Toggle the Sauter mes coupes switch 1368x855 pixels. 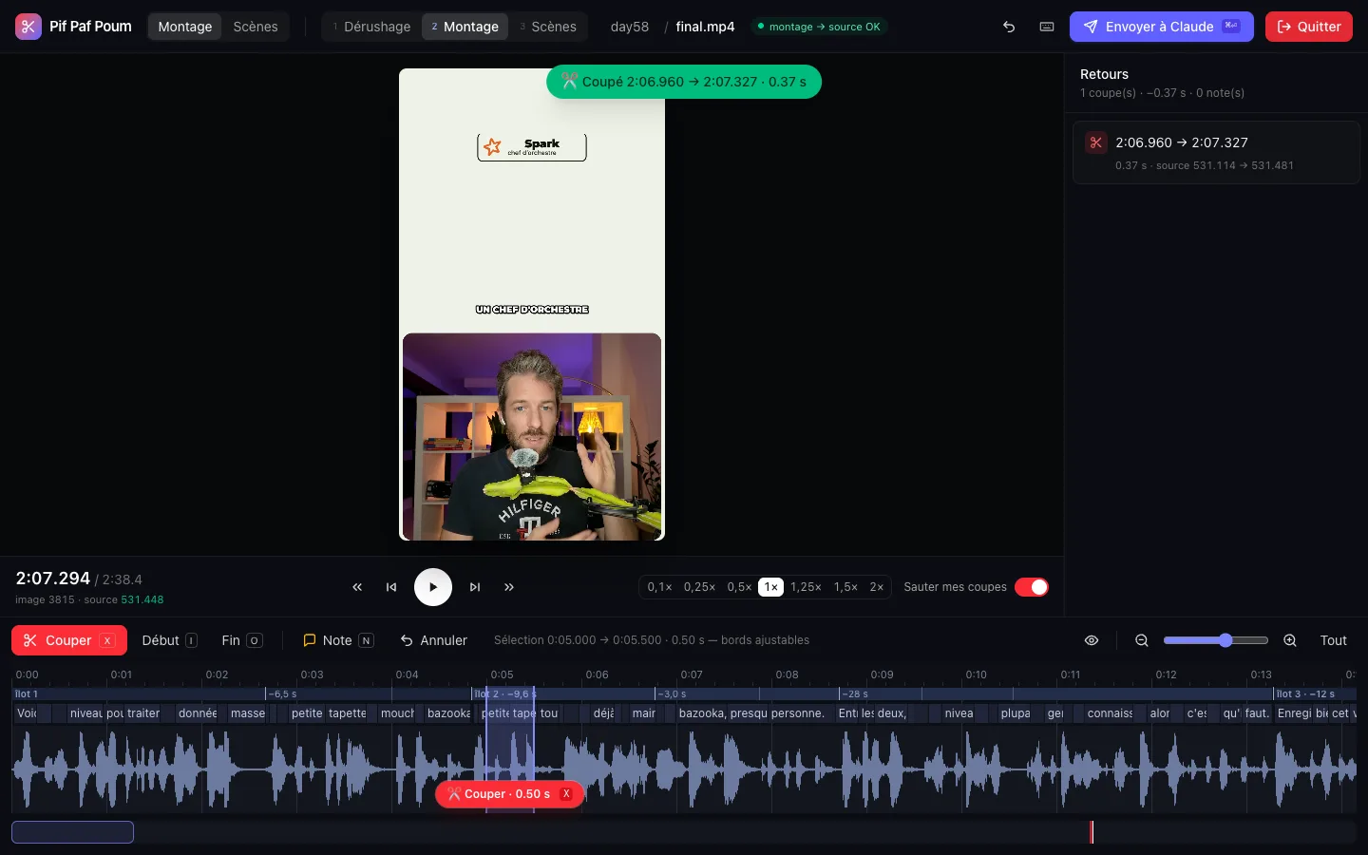pos(1032,587)
